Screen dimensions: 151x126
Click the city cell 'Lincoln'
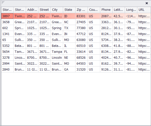tap(57, 58)
